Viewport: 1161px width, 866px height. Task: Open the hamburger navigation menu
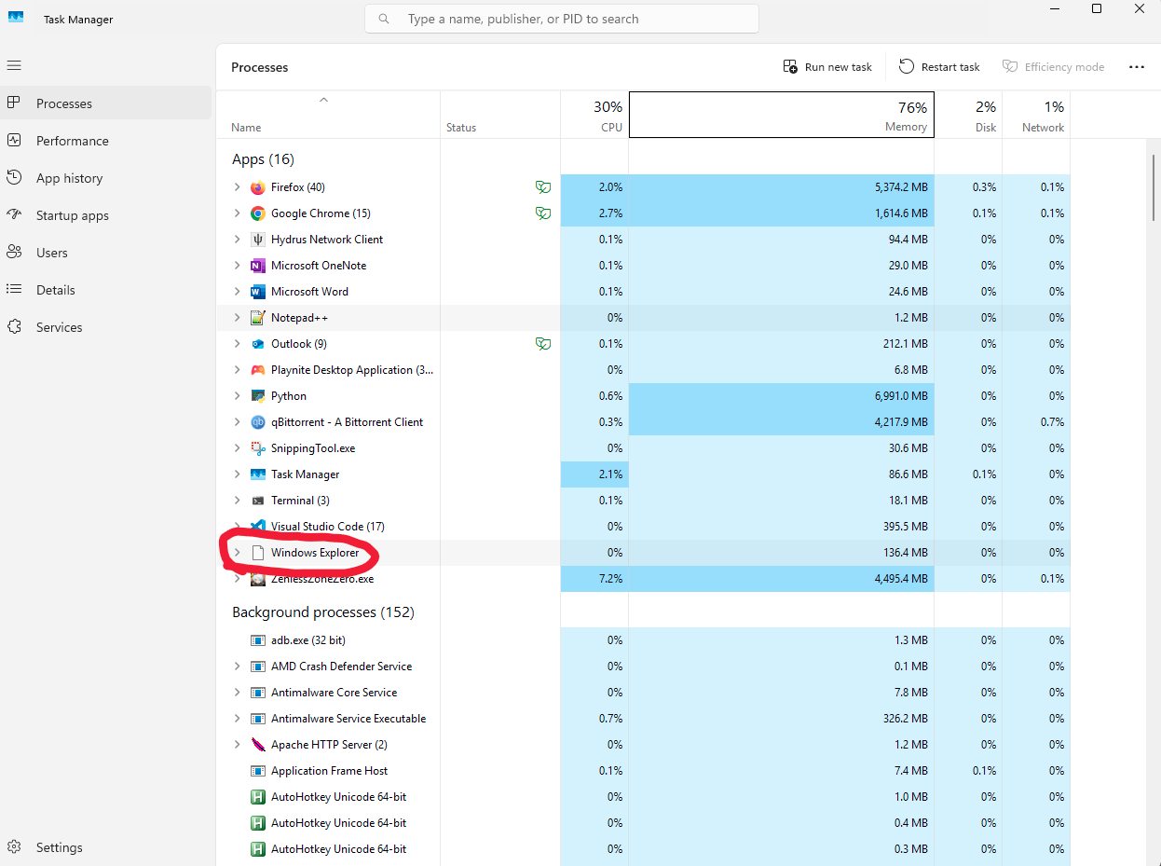click(x=14, y=65)
